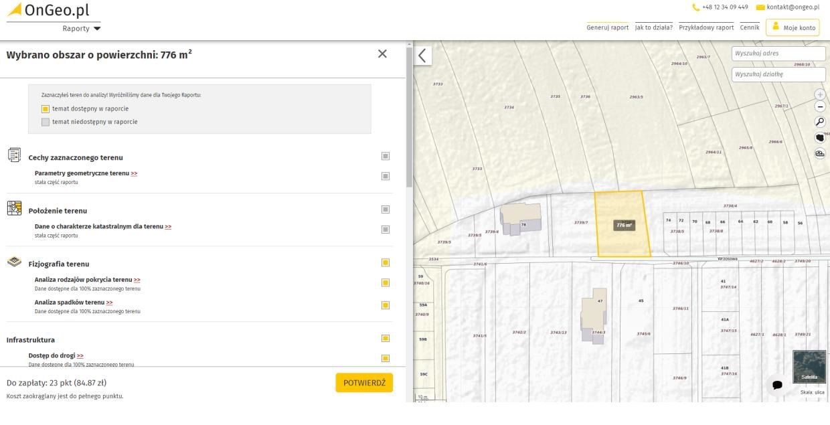This screenshot has width=830, height=425.
Task: Click the Poland outline map icon
Action: point(819,137)
